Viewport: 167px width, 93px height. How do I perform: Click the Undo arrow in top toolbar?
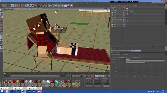click(x=2, y=6)
